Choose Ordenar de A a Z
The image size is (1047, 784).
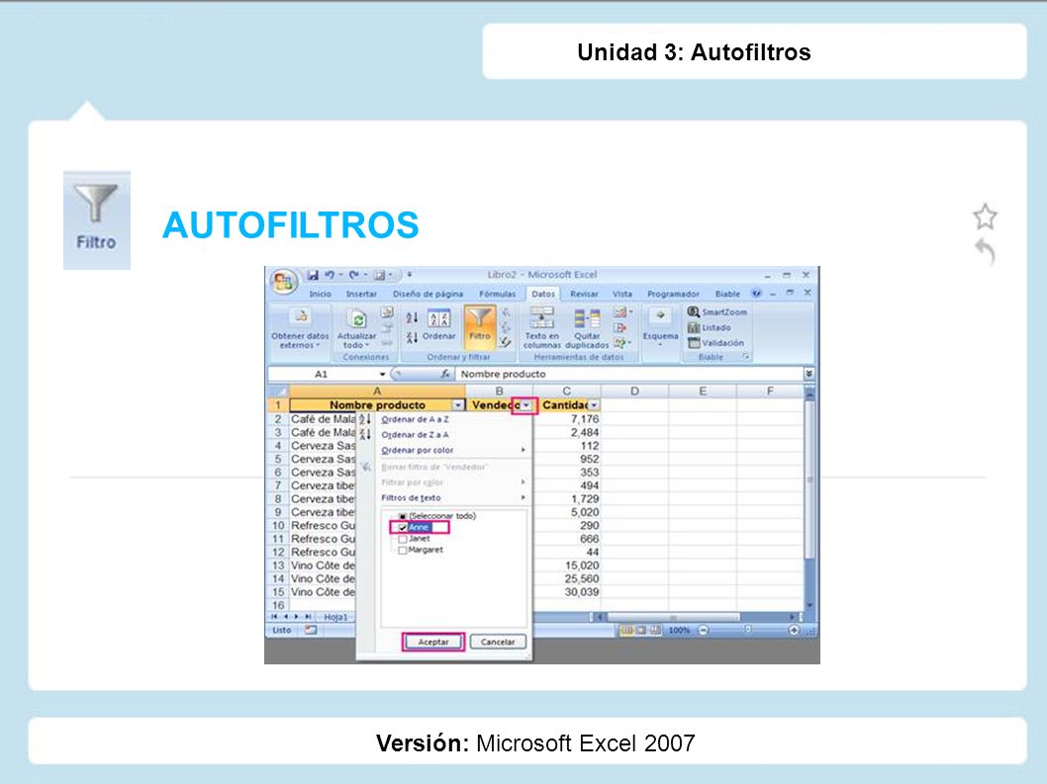click(416, 420)
